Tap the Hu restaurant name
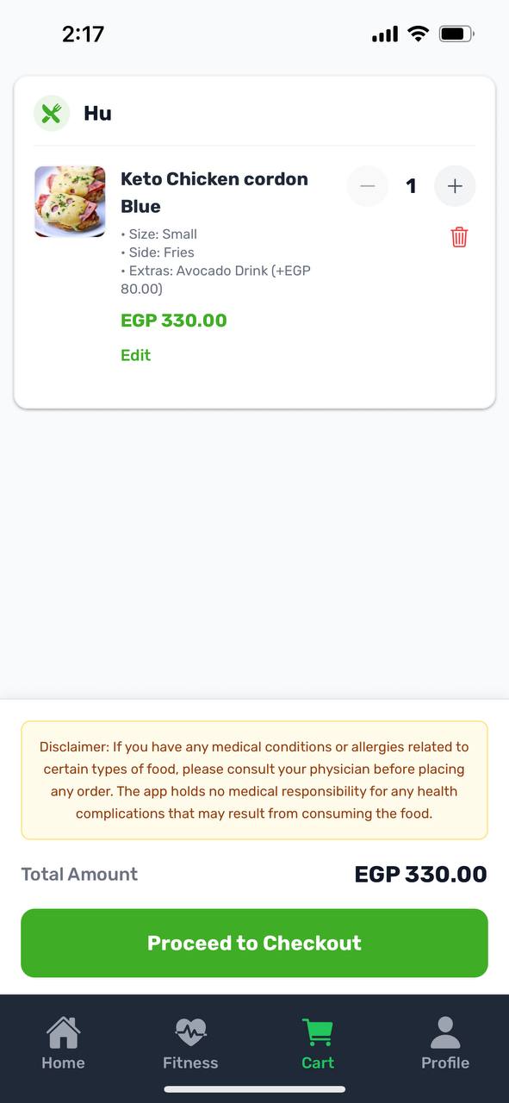 point(97,114)
